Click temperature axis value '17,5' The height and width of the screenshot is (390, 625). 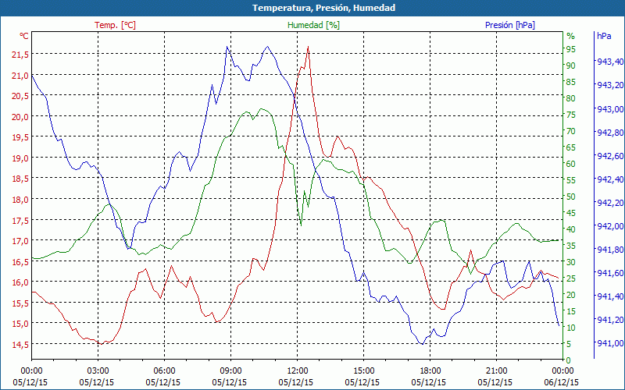click(x=20, y=220)
